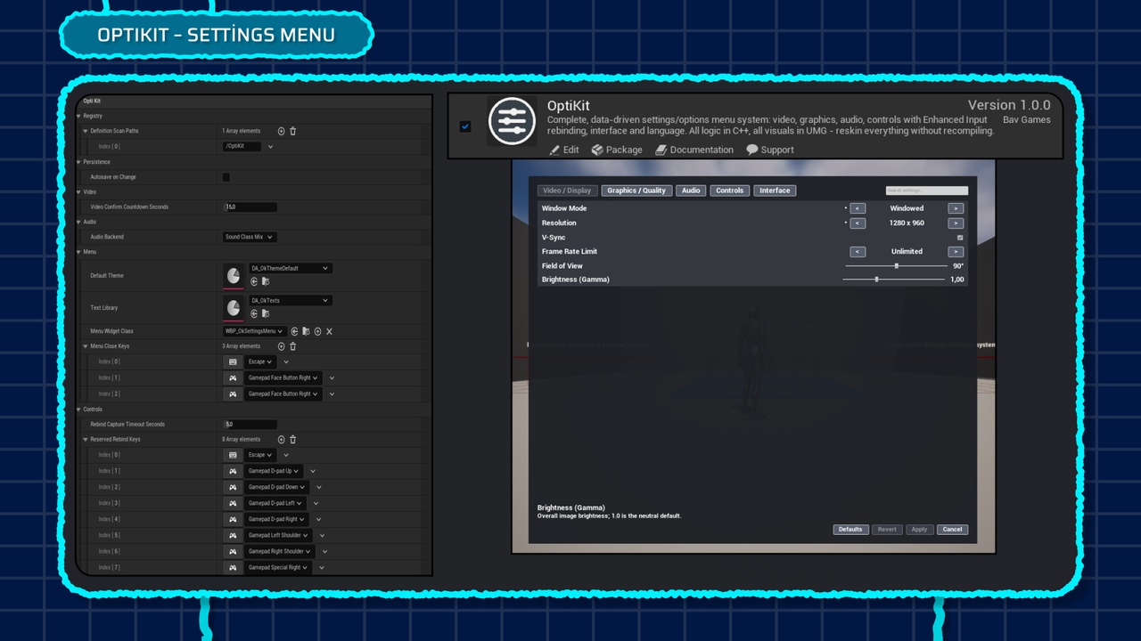Switch to the Controls settings tab
The width and height of the screenshot is (1141, 641).
point(729,191)
